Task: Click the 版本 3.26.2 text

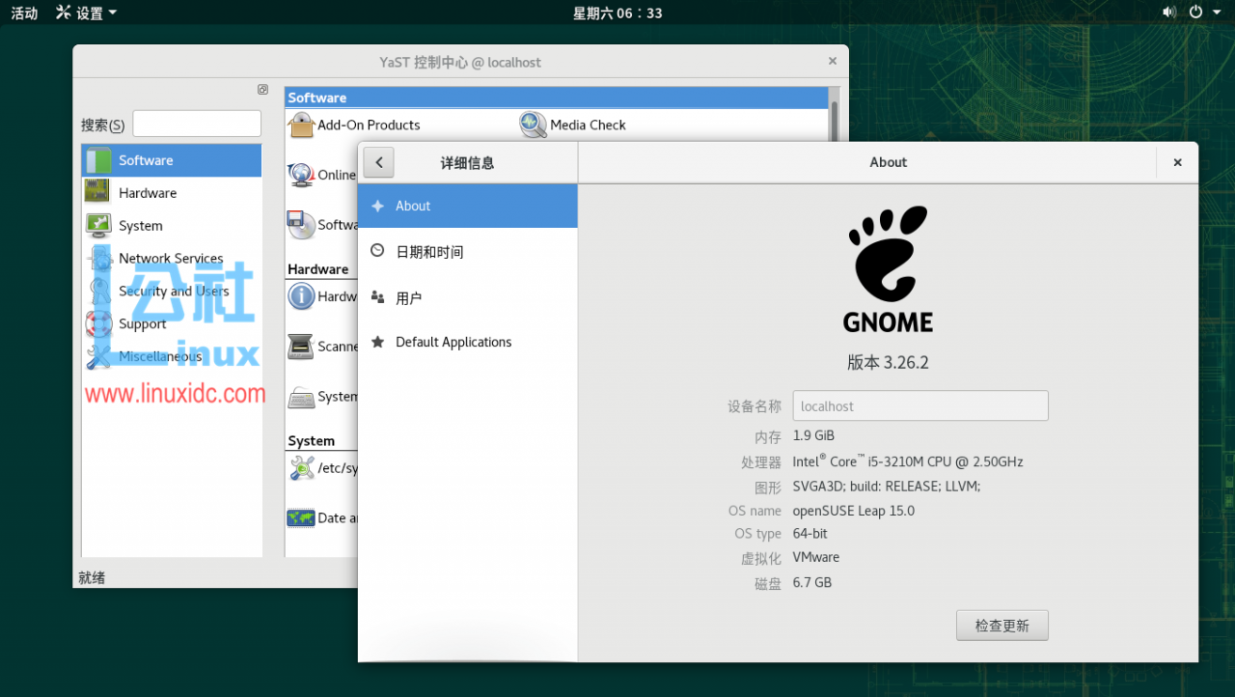Action: coord(888,363)
